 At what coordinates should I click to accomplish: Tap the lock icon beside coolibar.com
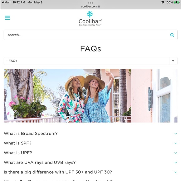tap(99, 7)
